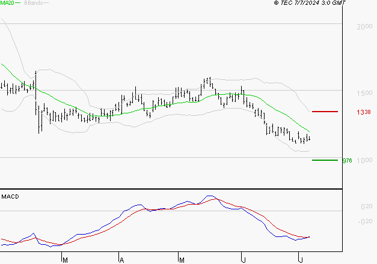Select the 2000 price axis label
Screen dimensions: 377x264
coord(364,26)
